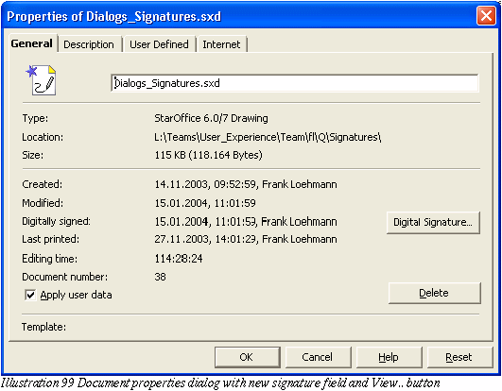Click the signed document icon
The image size is (502, 391).
(x=41, y=80)
